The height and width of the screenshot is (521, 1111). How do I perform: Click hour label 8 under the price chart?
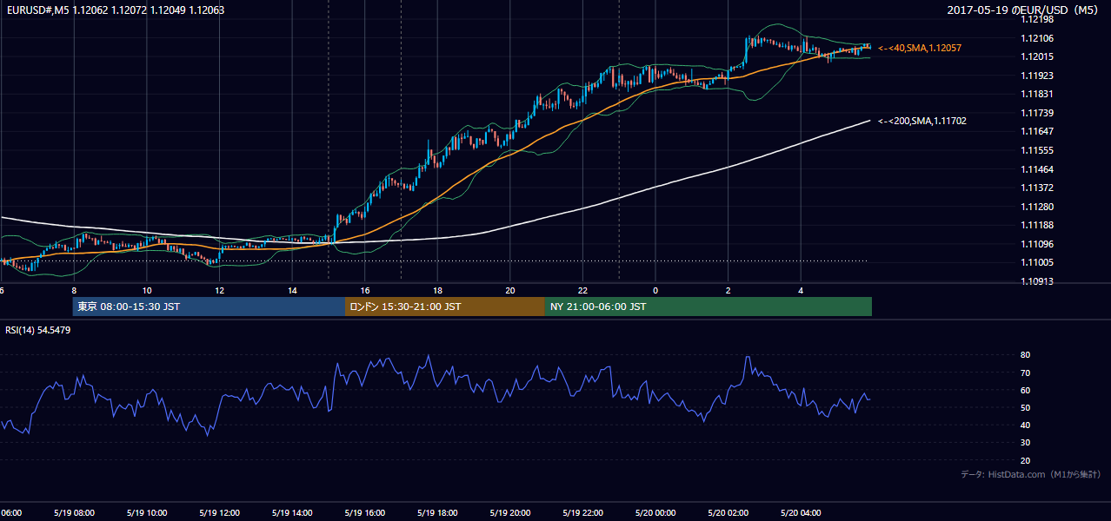(x=74, y=290)
